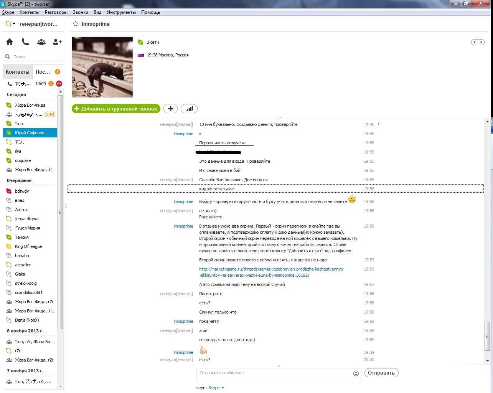Click the ongoing call entry at 14:09
The height and width of the screenshot is (393, 493).
pyautogui.click(x=33, y=84)
